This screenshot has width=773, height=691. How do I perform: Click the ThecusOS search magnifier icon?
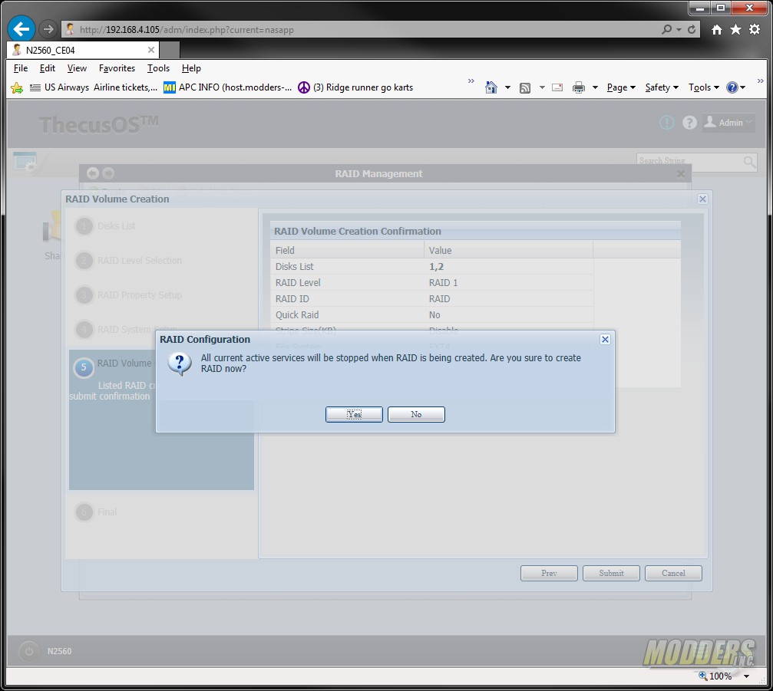[749, 161]
